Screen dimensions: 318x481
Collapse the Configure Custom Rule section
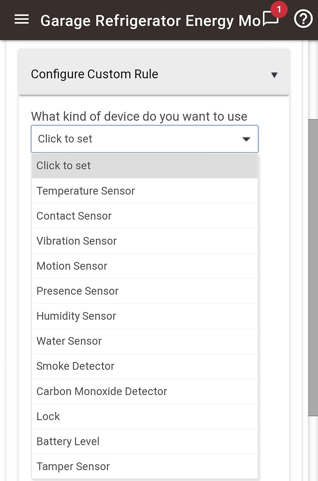274,74
